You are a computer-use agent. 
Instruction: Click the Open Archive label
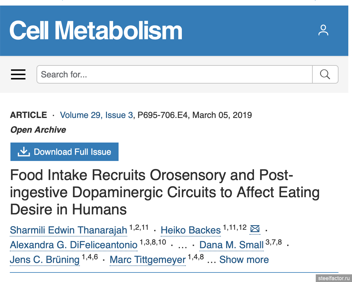(38, 130)
